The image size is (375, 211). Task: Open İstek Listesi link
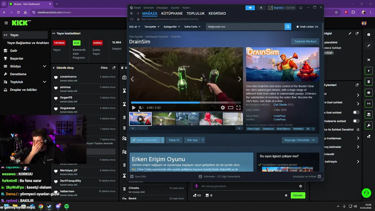(x=307, y=27)
